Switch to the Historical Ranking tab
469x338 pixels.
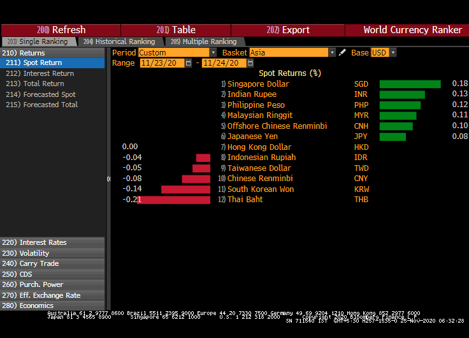pyautogui.click(x=119, y=41)
